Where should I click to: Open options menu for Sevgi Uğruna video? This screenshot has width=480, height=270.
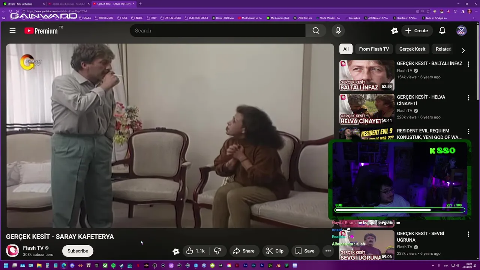coord(468,234)
